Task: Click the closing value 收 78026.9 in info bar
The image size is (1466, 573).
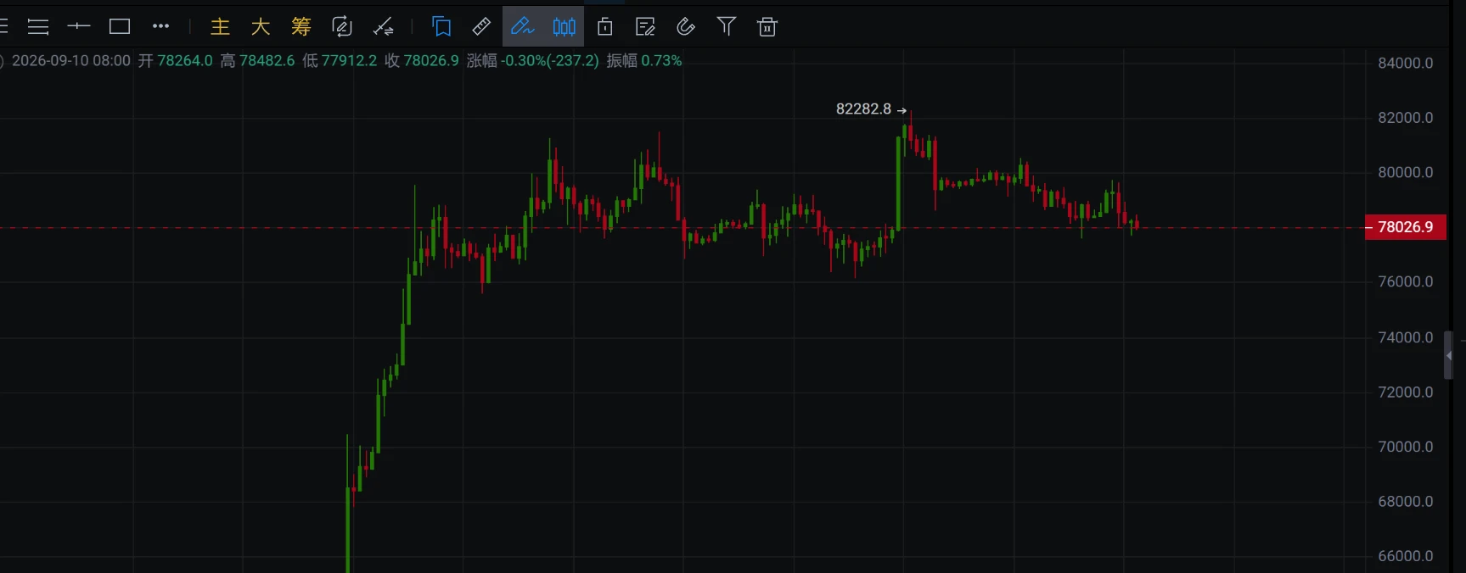Action: 422,61
